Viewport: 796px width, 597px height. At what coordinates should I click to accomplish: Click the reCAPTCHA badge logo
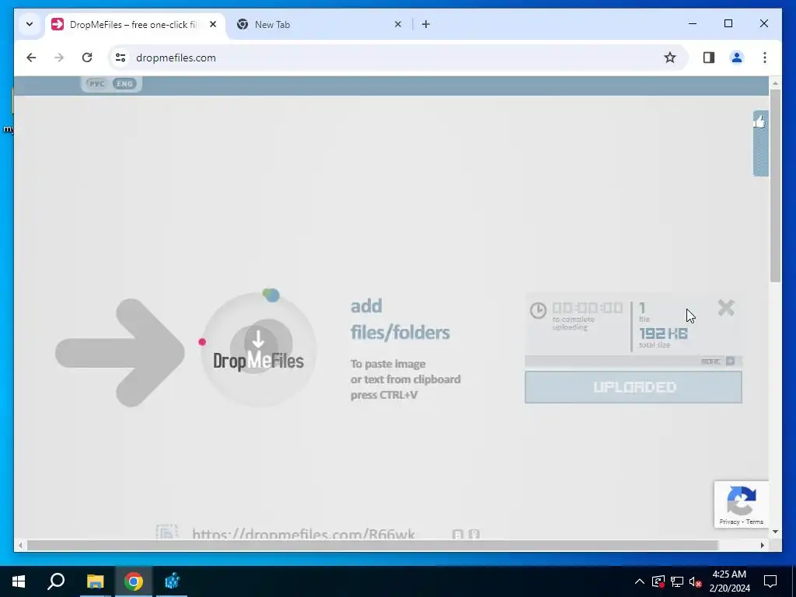click(x=741, y=500)
